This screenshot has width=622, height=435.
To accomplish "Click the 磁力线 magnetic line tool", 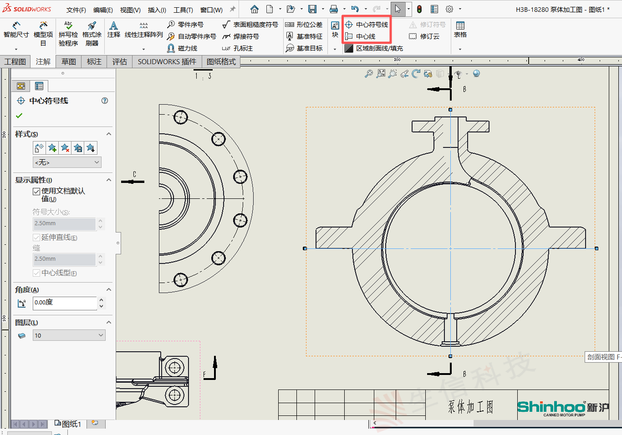I will coord(182,48).
